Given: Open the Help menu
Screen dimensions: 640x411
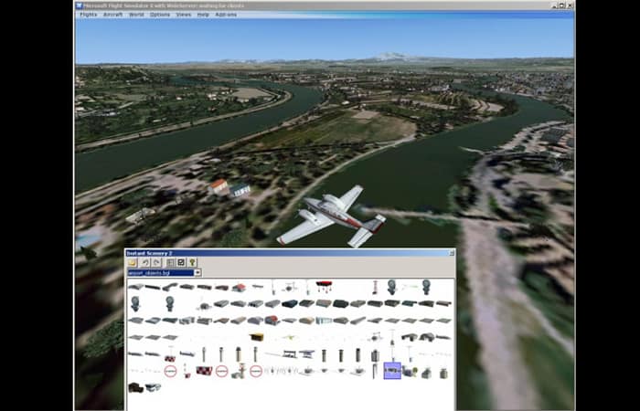Looking at the screenshot, I should (x=203, y=15).
